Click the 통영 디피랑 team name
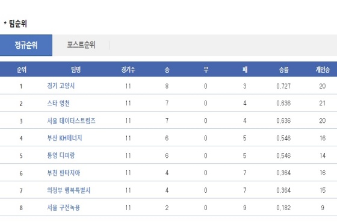This screenshot has width=337, height=224. tap(61, 155)
